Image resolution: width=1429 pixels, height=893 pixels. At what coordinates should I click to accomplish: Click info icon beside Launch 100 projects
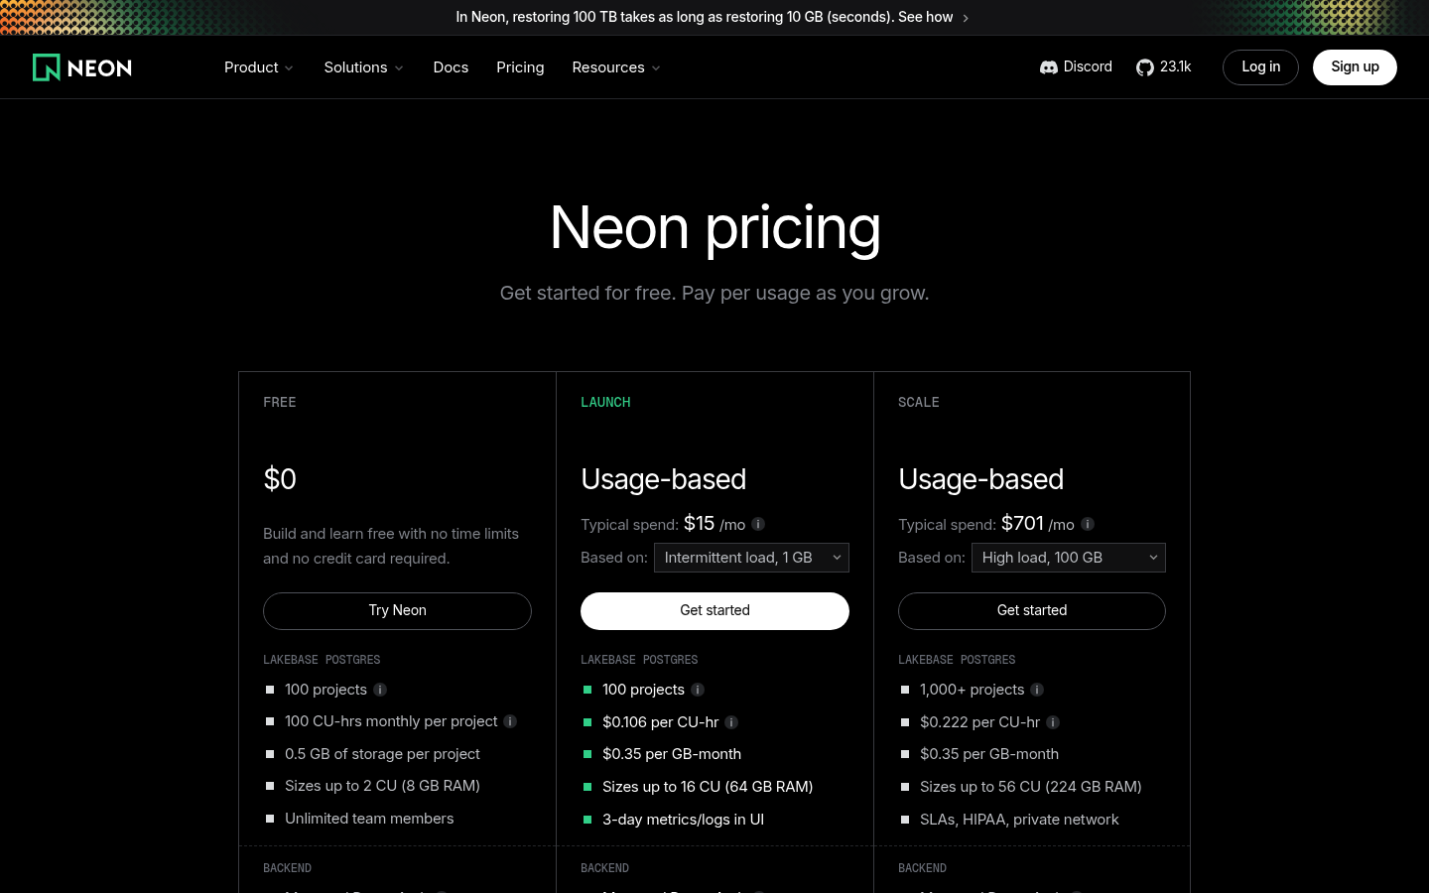point(698,690)
